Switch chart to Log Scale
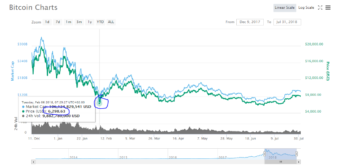The image size is (337, 168). click(306, 8)
